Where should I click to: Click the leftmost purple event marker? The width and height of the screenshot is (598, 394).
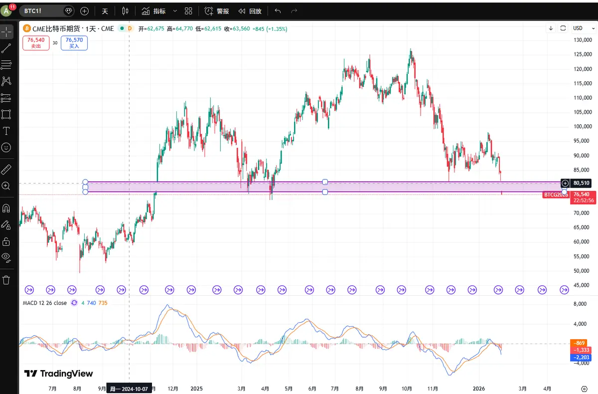(29, 289)
